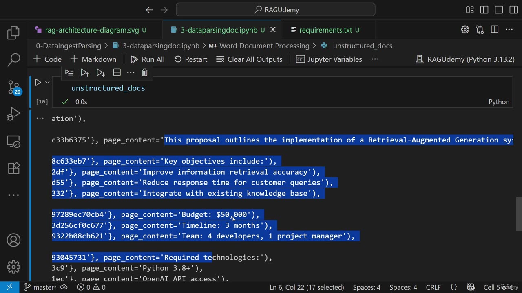Screen dimensions: 522x293
Task: Expand the run cell options dropdown arrow
Action: click(x=47, y=82)
